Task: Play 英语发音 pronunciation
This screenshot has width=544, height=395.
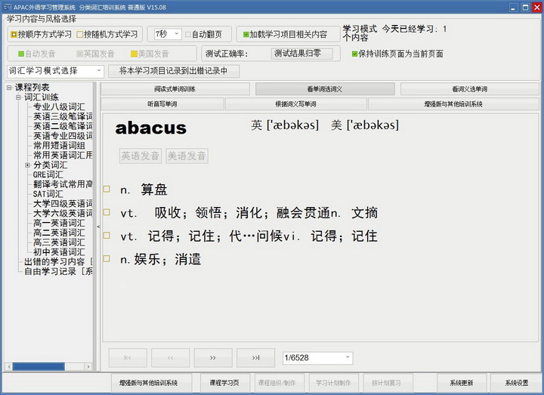Action: (141, 156)
